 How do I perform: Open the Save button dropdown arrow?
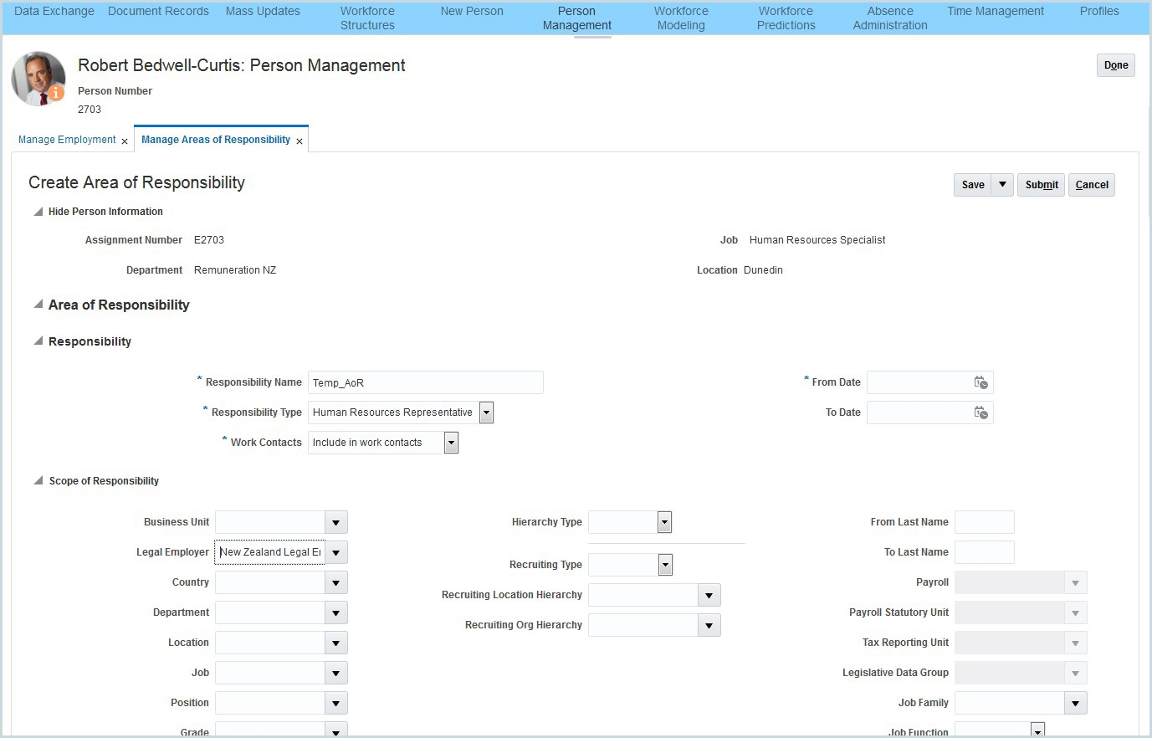[x=1002, y=185]
